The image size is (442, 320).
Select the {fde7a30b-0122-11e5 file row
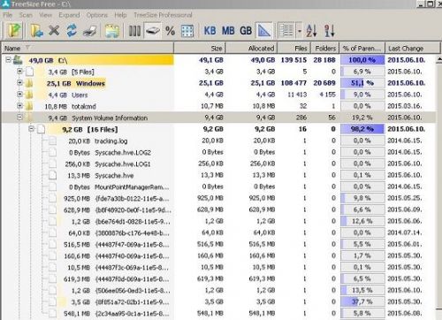[x=219, y=198]
